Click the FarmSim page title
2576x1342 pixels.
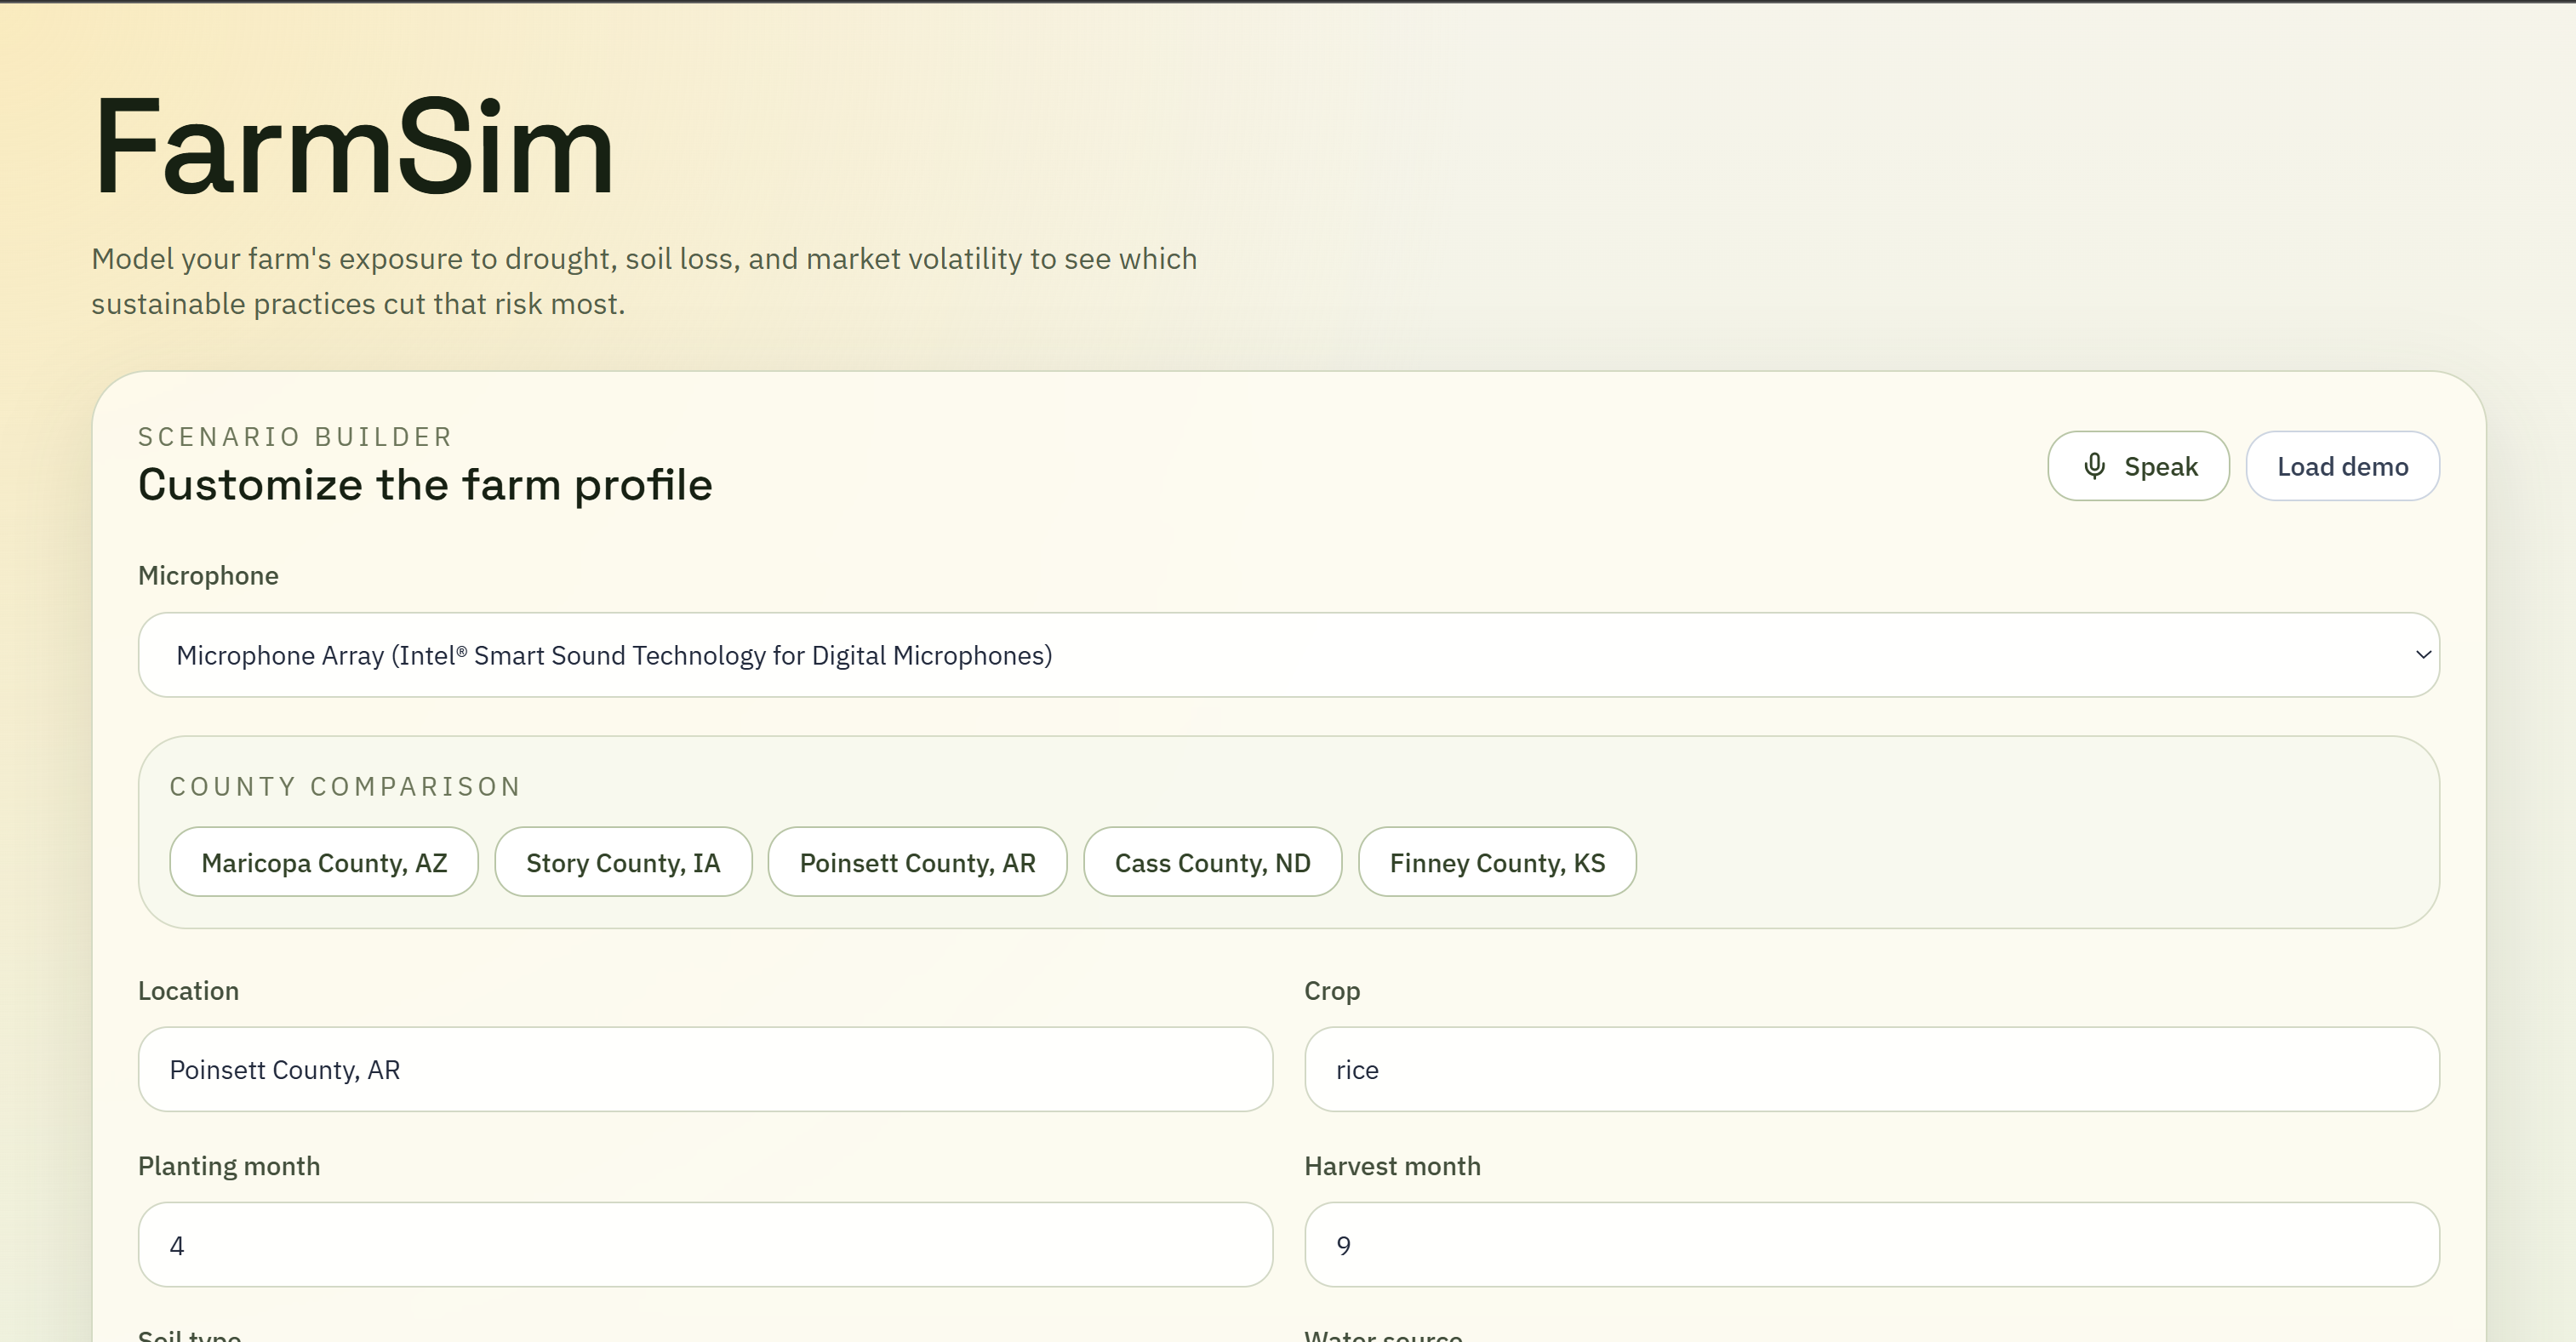tap(353, 147)
